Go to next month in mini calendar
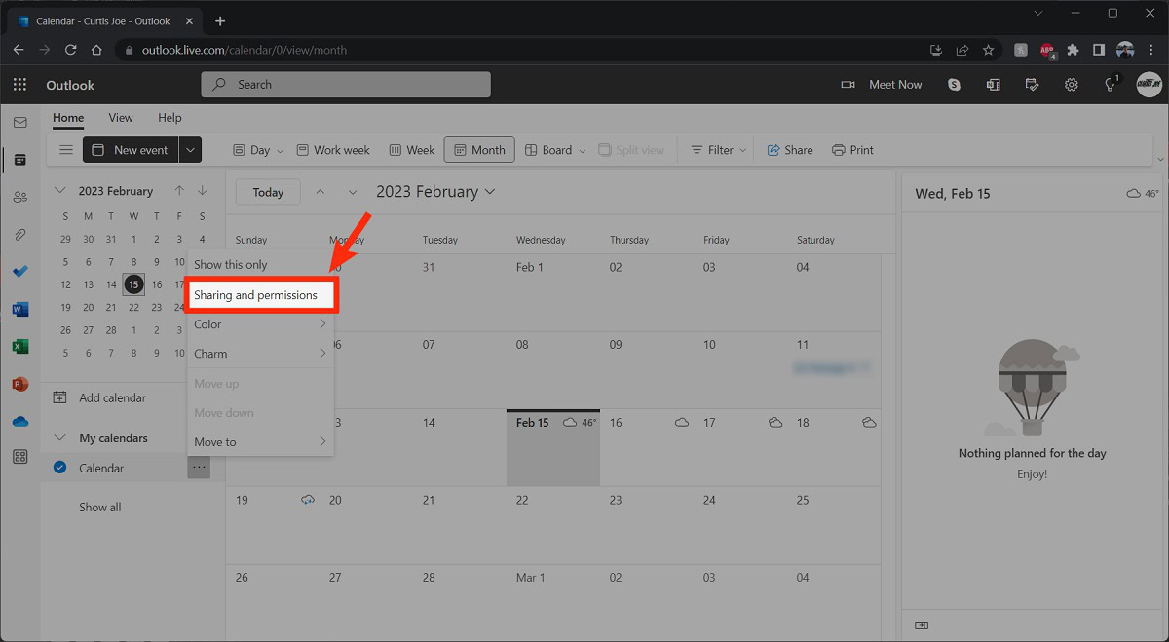 point(202,191)
